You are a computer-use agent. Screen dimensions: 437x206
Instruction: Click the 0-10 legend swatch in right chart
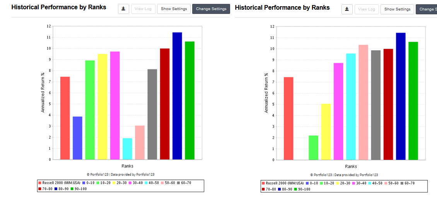pos(307,184)
